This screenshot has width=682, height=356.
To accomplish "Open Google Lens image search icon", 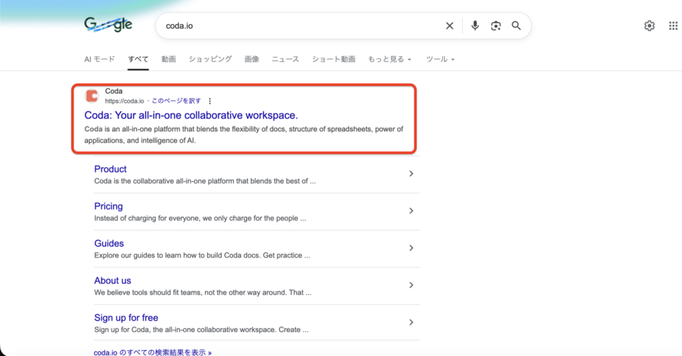I will tap(496, 26).
